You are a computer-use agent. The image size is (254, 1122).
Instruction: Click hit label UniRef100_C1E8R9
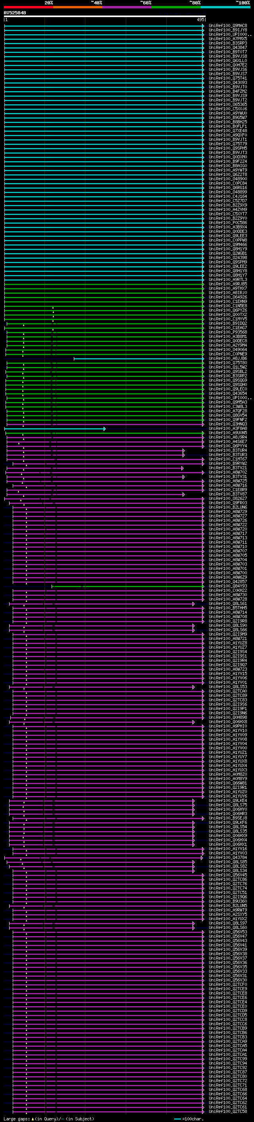pyautogui.click(x=228, y=490)
